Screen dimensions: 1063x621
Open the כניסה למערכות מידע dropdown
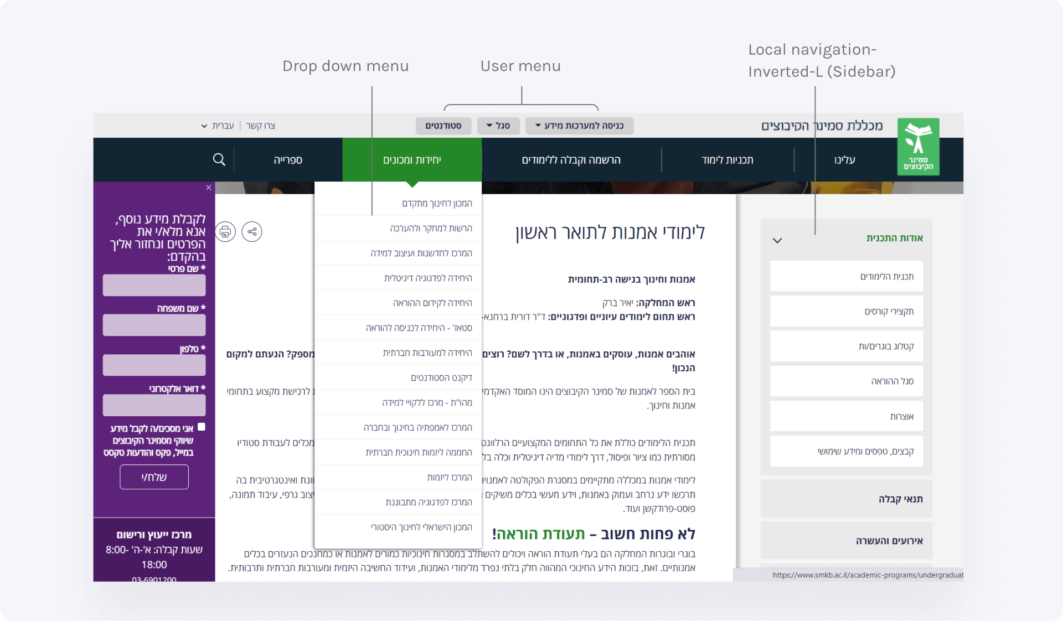tap(579, 126)
